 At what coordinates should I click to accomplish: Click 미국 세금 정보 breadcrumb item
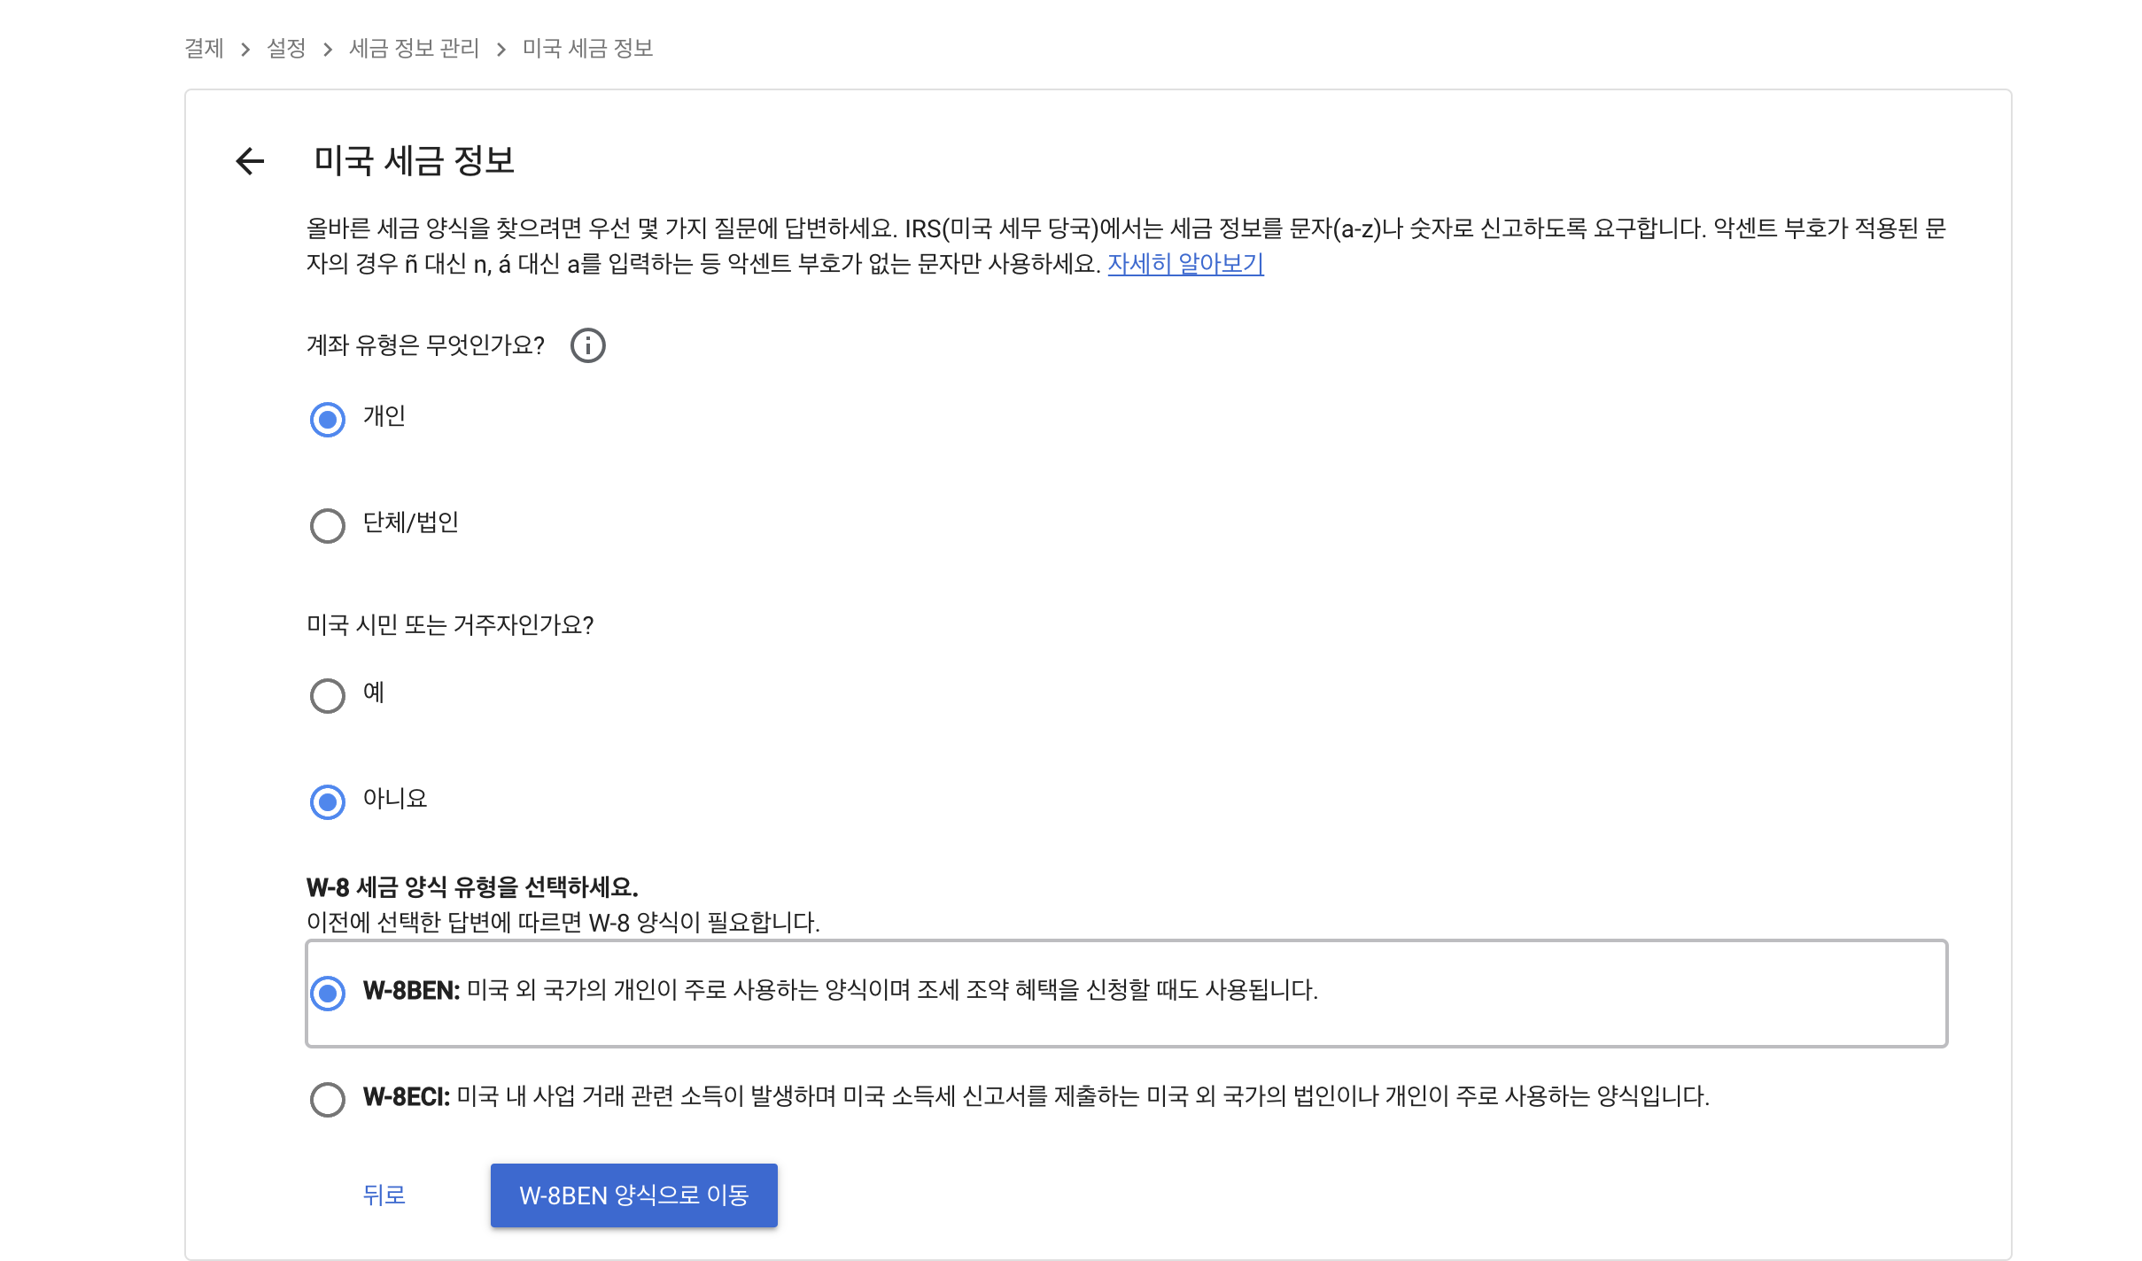click(x=587, y=48)
